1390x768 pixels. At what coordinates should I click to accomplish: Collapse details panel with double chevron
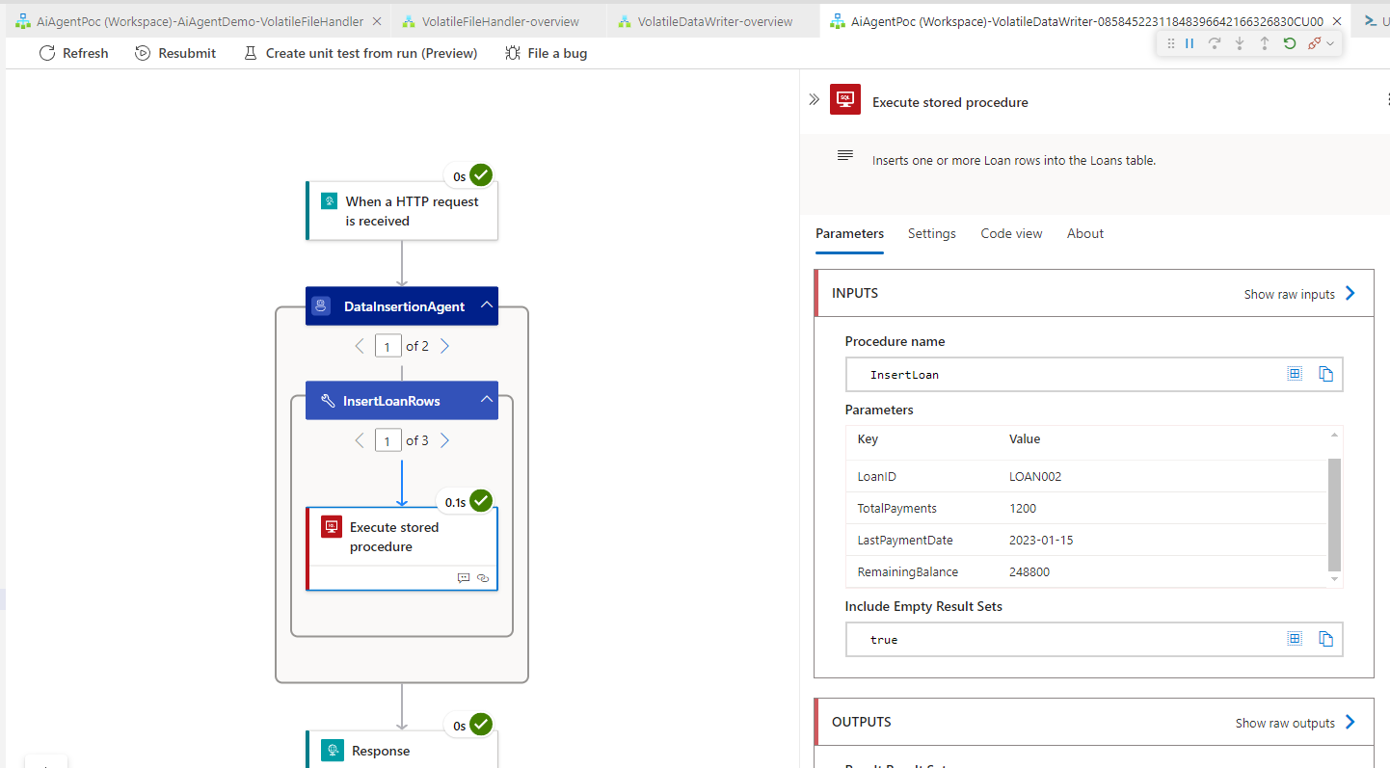tap(814, 99)
